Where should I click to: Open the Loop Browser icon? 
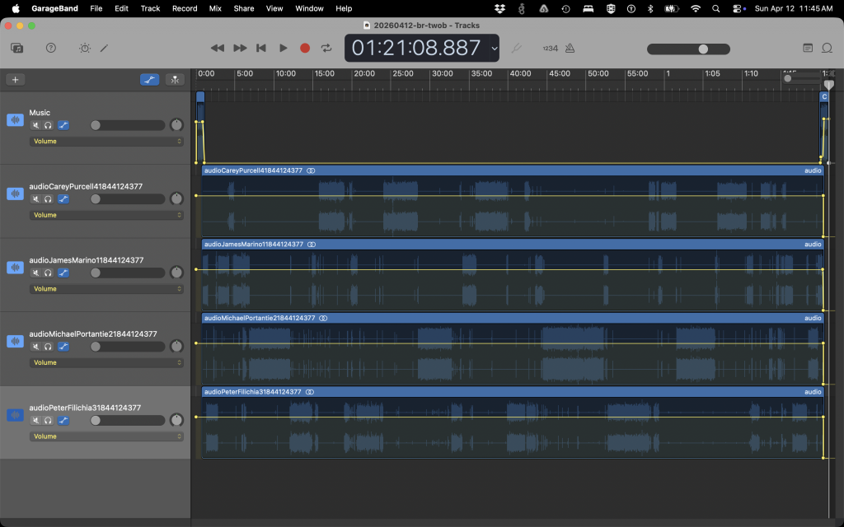pos(828,48)
